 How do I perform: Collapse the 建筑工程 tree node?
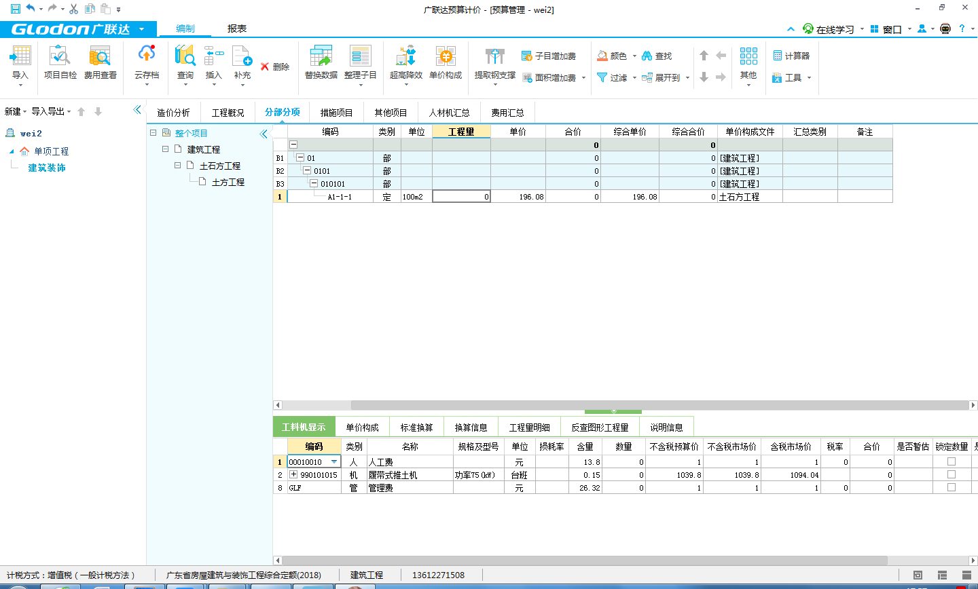pos(166,149)
